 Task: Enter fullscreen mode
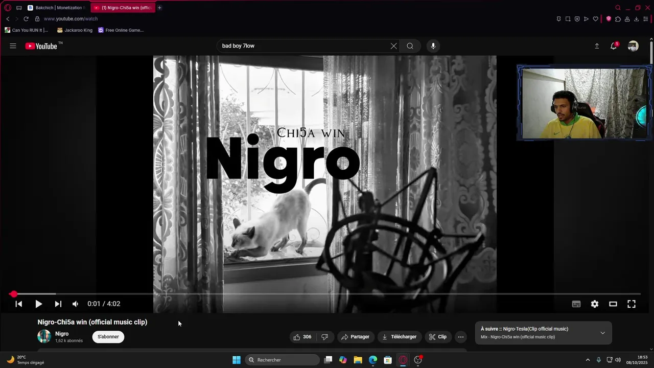632,304
